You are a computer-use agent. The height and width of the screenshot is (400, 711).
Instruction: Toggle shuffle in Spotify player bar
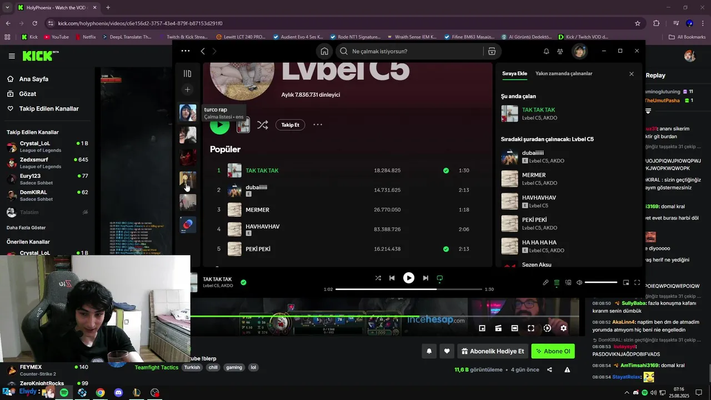[378, 278]
